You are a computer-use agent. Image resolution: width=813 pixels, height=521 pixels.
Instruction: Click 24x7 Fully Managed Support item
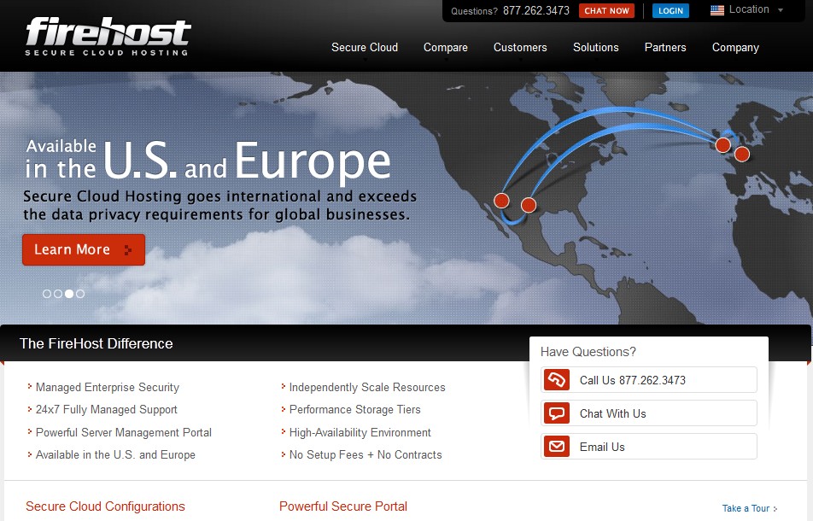[x=106, y=410]
